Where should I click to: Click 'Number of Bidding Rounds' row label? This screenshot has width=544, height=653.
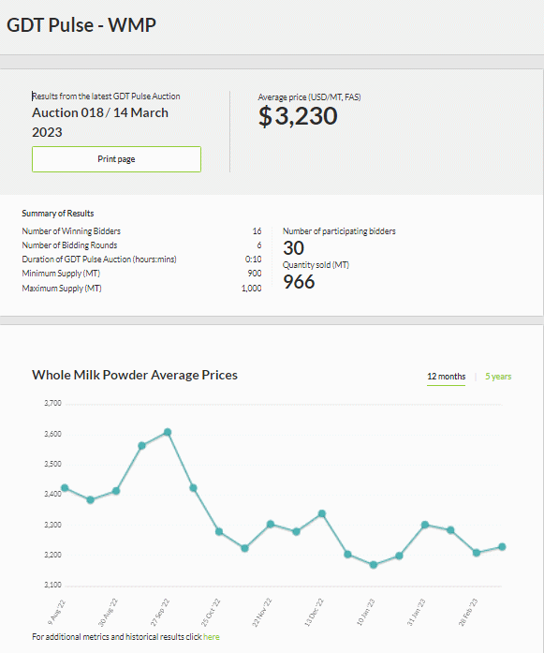69,245
